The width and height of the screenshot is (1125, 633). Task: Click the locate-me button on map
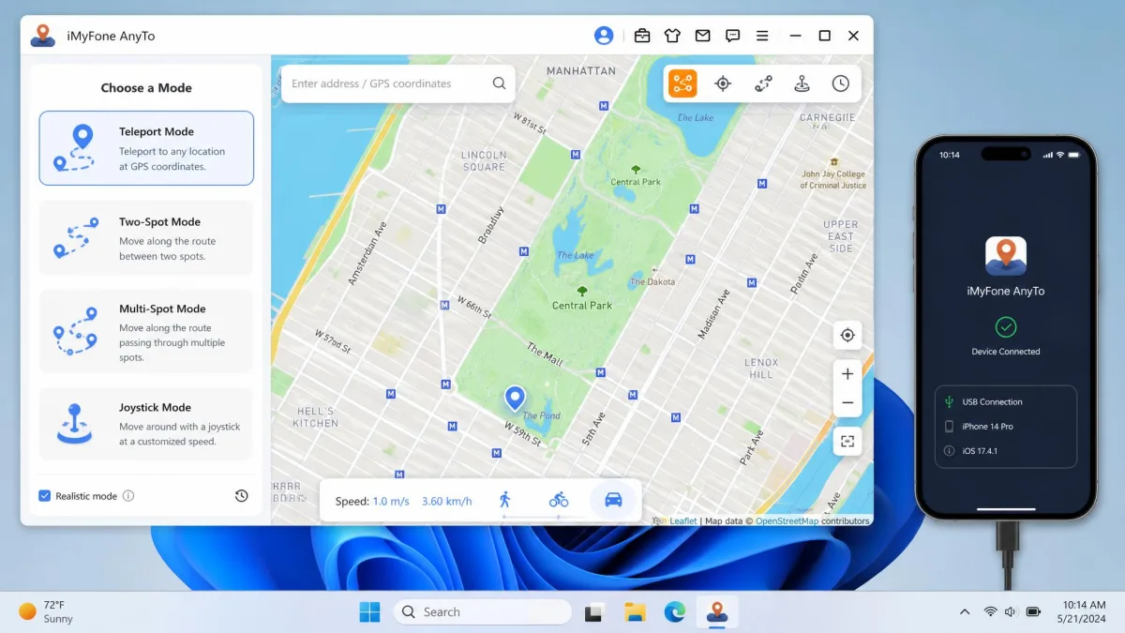click(x=847, y=335)
